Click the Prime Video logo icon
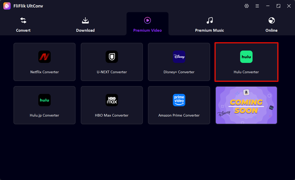295x180 pixels. tap(179, 100)
